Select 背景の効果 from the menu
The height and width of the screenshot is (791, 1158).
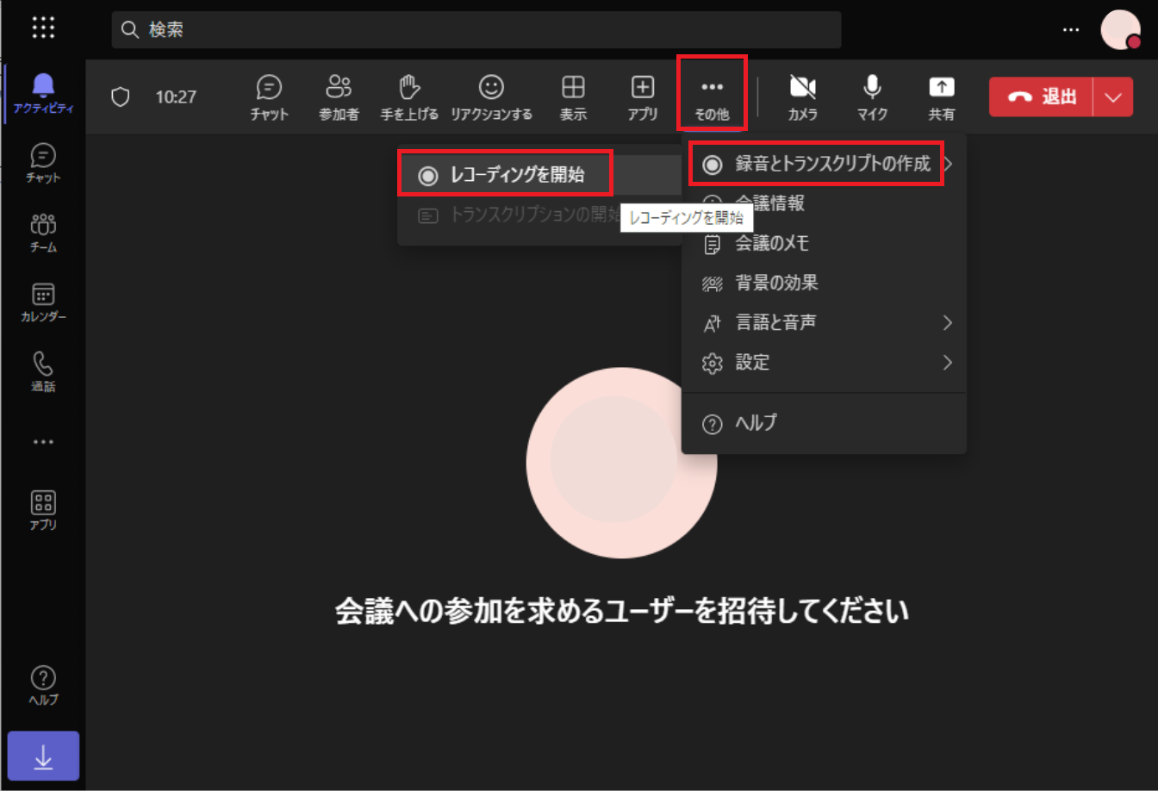775,283
